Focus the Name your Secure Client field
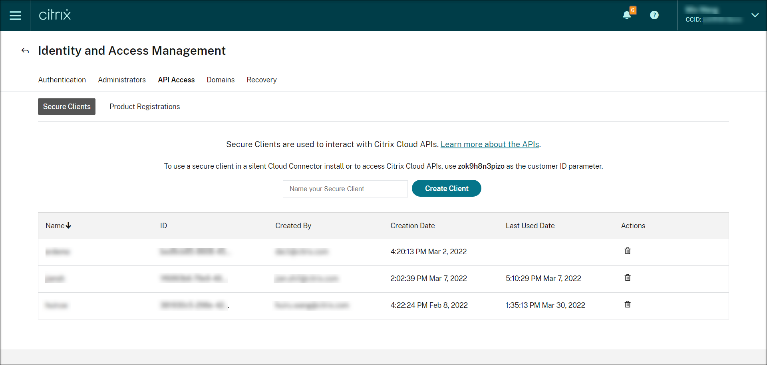This screenshot has width=767, height=365. click(x=345, y=189)
